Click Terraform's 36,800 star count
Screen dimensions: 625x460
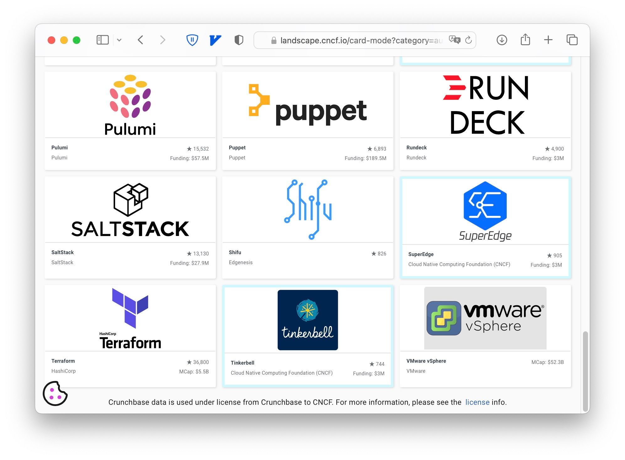(198, 362)
